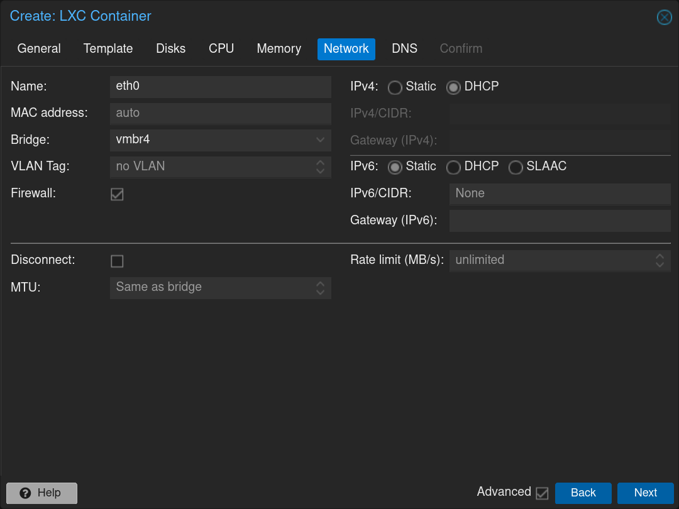
Task: Increase the VLAN Tag value
Action: 320,163
